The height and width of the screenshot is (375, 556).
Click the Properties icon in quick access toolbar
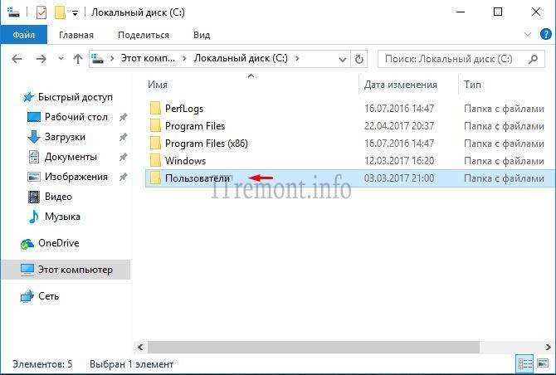[x=41, y=12]
